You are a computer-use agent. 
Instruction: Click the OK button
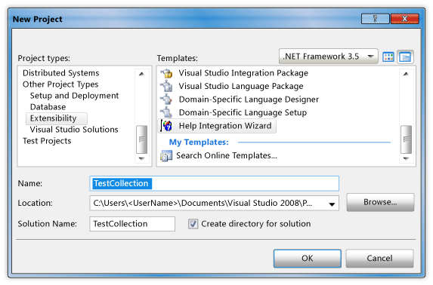(308, 259)
